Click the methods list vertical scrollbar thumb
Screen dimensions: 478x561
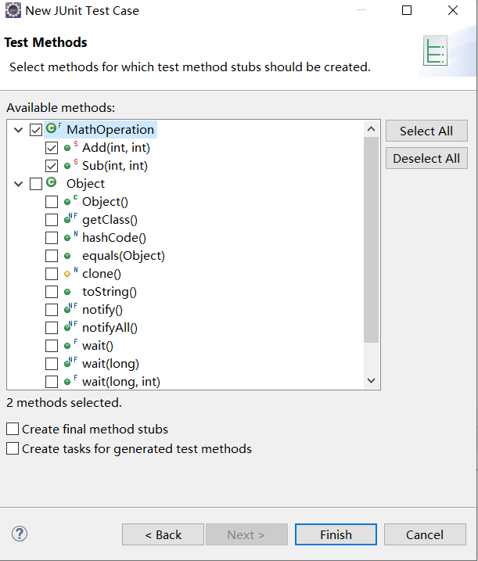point(372,239)
